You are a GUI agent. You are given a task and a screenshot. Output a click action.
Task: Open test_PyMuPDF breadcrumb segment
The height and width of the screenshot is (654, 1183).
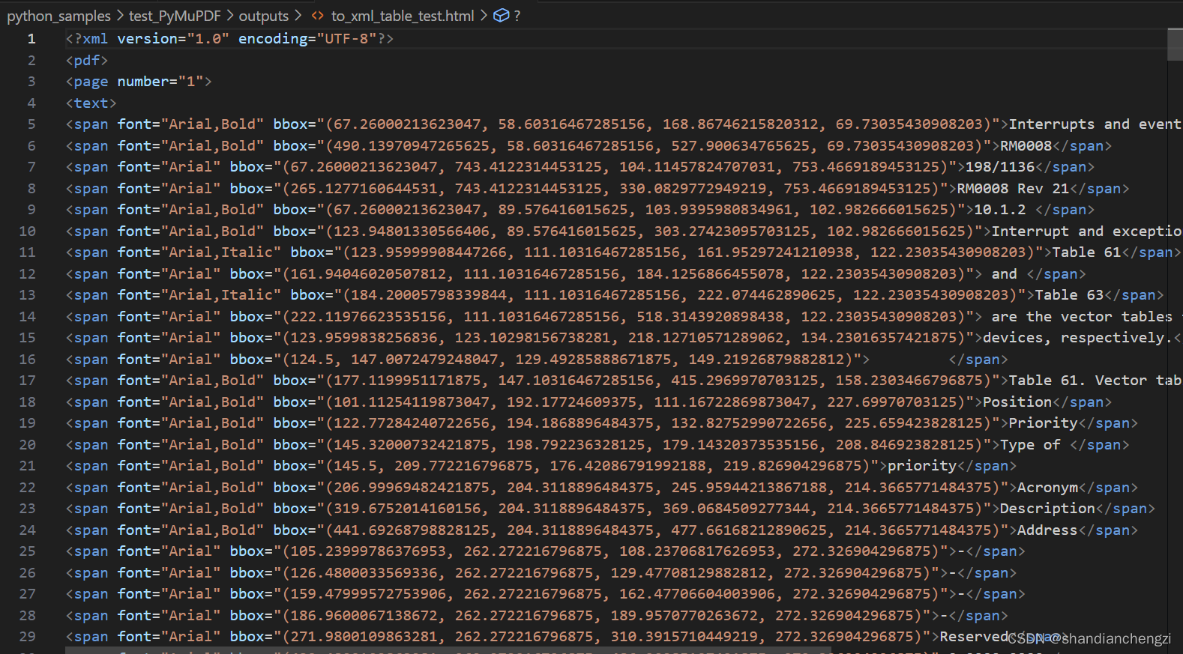pyautogui.click(x=174, y=16)
